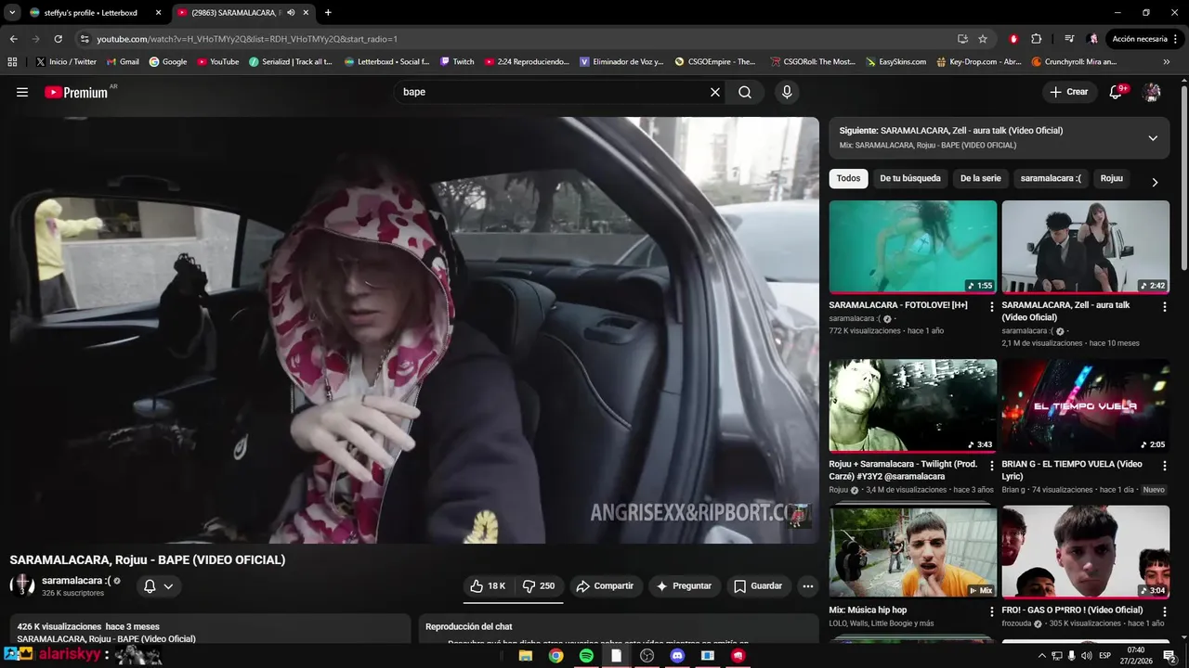Open Discord from the taskbar

pyautogui.click(x=677, y=656)
